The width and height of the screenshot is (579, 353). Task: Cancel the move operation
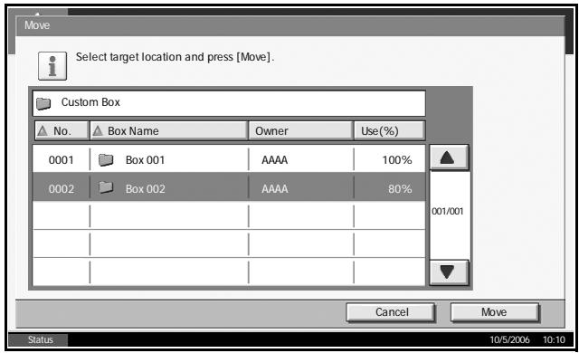[x=391, y=312]
